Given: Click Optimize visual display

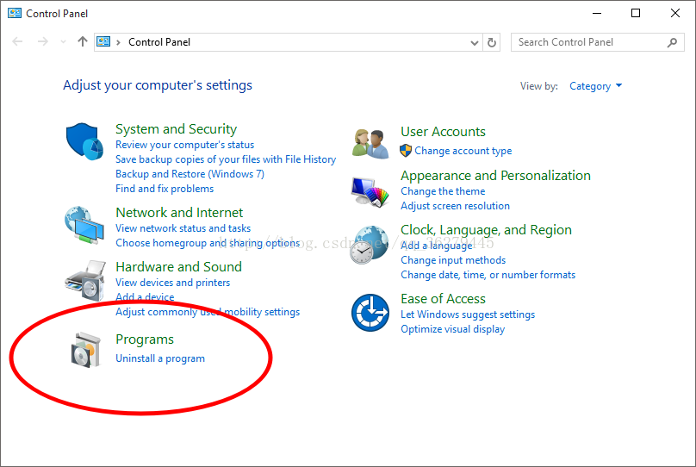Looking at the screenshot, I should [452, 329].
